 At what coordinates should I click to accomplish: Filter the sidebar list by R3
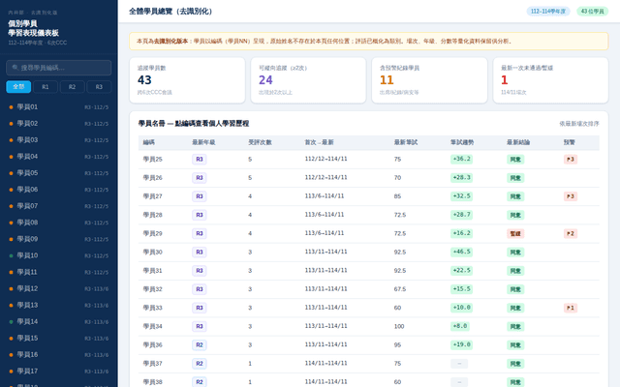point(99,86)
